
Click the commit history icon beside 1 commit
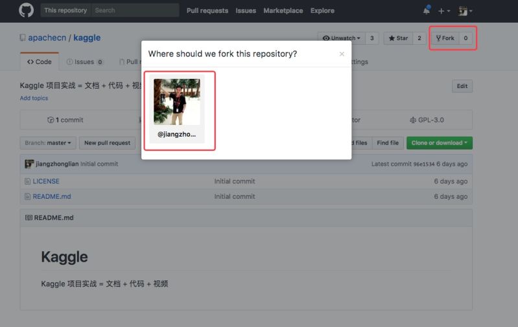pyautogui.click(x=51, y=120)
